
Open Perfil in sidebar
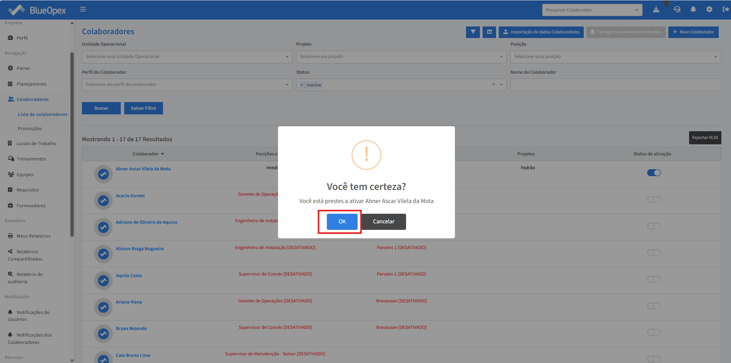[x=22, y=38]
